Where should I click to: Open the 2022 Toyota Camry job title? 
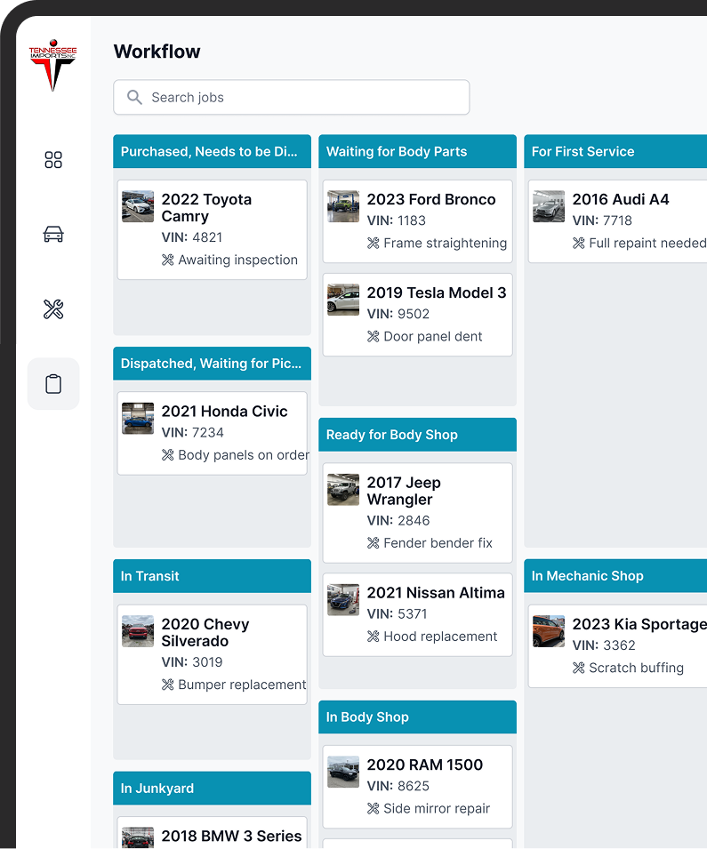point(206,208)
